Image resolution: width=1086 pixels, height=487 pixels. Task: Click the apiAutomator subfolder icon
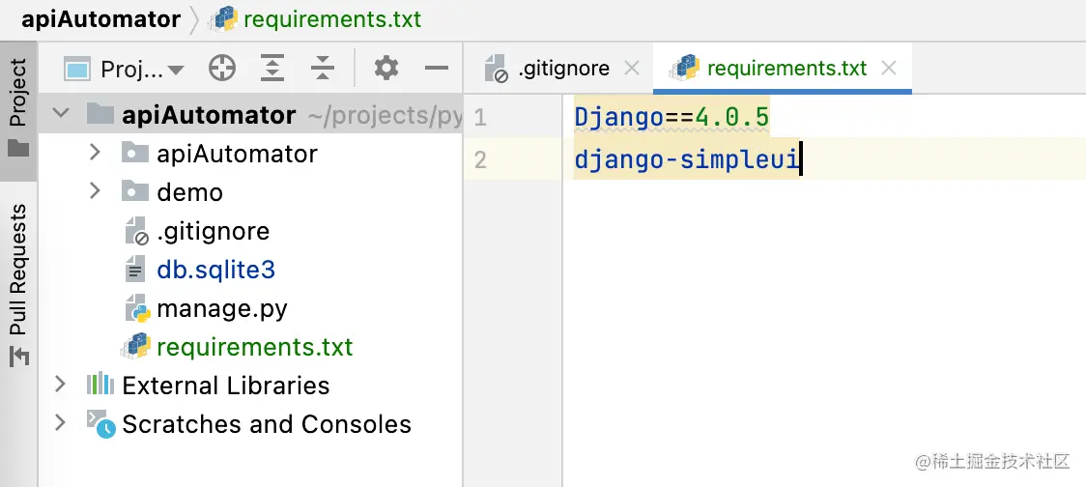tap(135, 153)
